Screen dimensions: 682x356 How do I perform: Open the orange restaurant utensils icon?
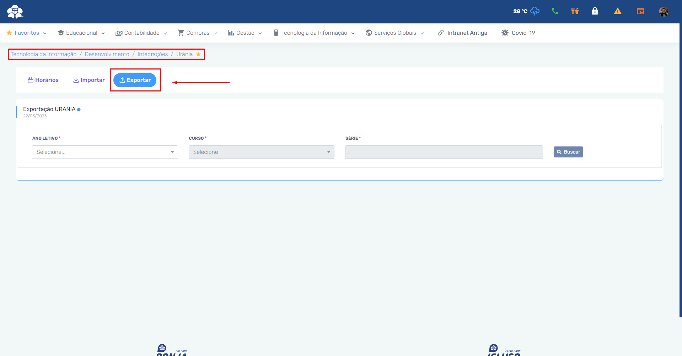[575, 11]
